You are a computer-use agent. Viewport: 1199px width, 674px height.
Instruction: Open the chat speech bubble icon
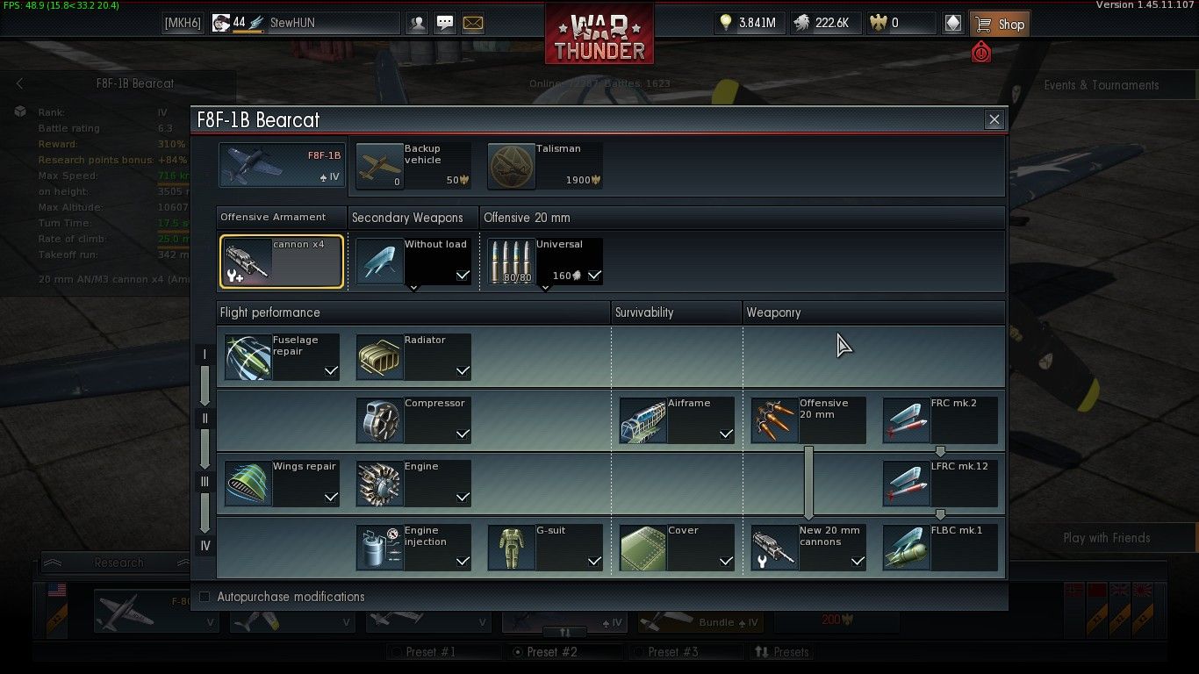tap(445, 24)
